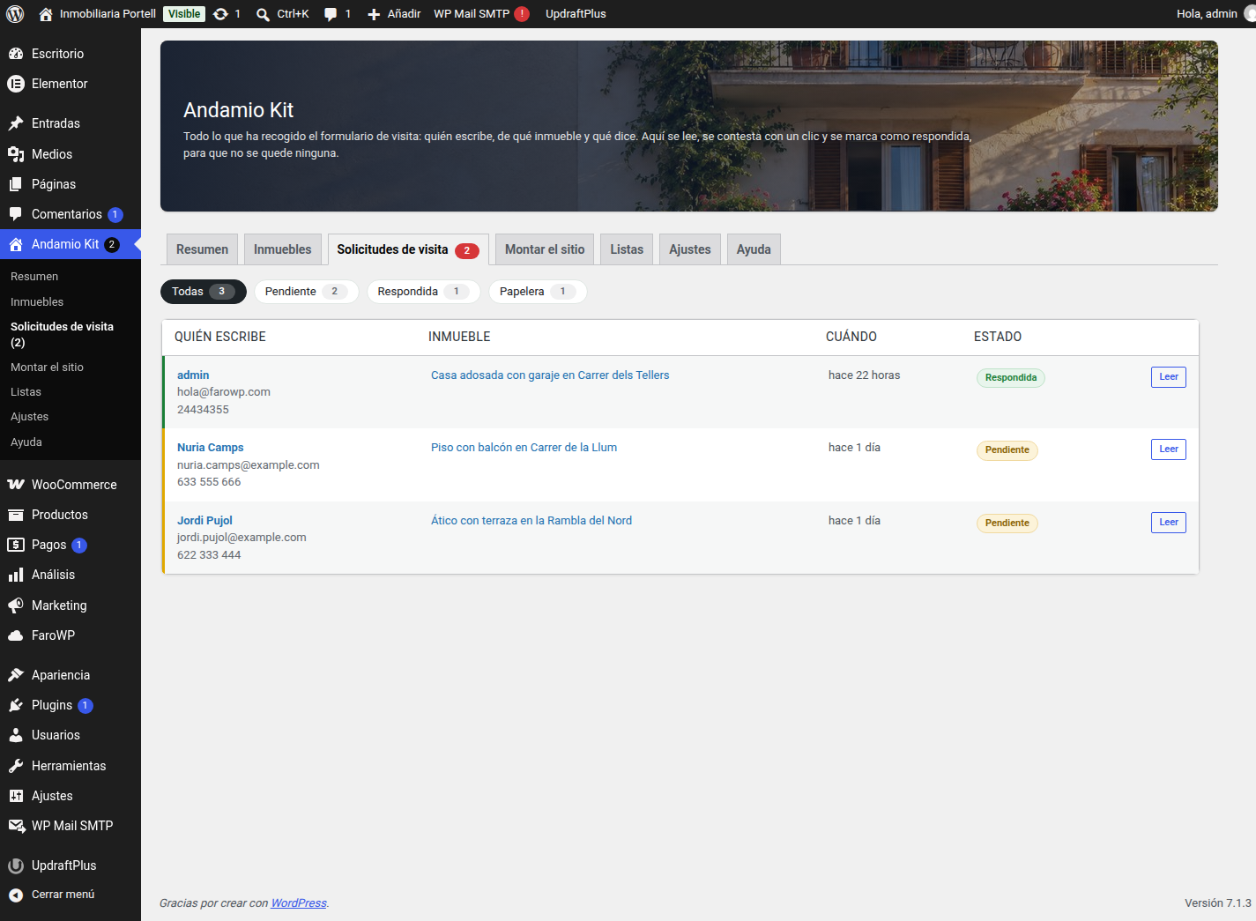The height and width of the screenshot is (921, 1256).
Task: Open the Jordi Pujol sender name
Action: (204, 521)
